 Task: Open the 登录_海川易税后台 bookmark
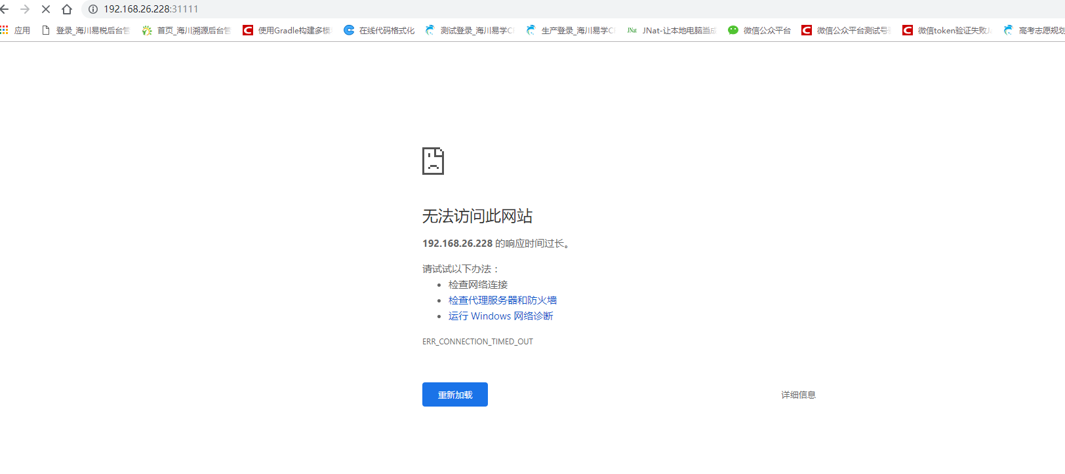[85, 30]
